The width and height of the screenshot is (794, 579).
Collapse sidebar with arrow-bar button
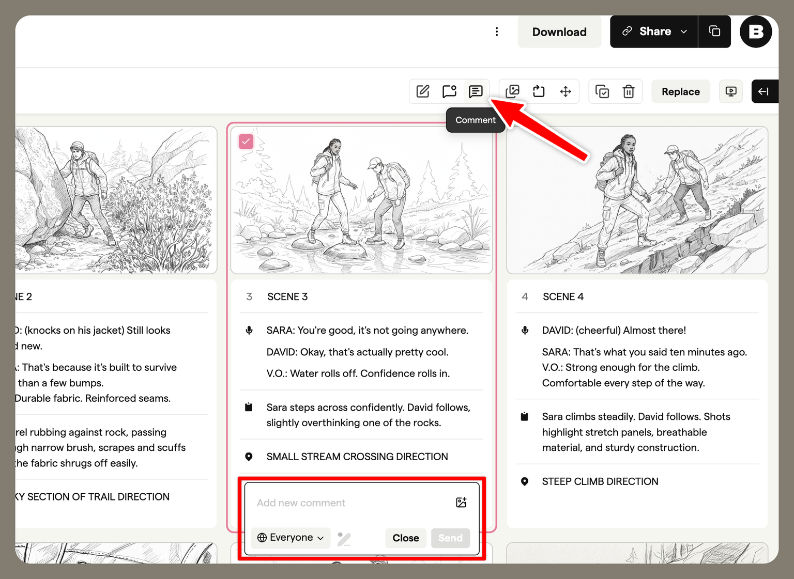click(x=764, y=91)
